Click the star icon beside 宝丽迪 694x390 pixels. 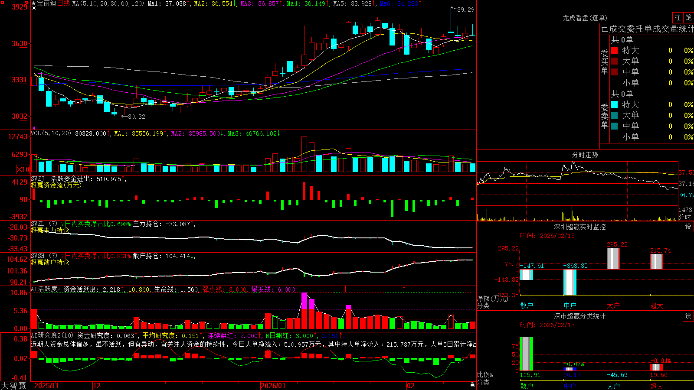34,3
